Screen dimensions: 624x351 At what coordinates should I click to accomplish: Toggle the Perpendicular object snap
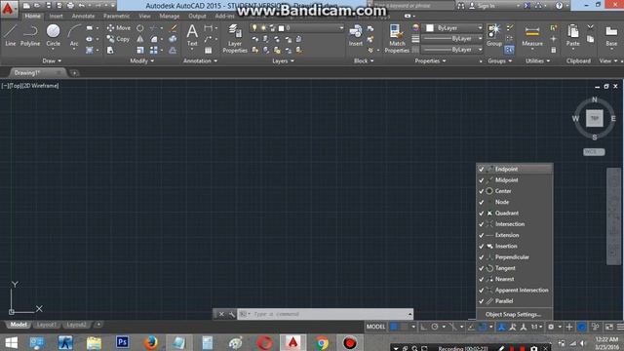click(x=515, y=257)
